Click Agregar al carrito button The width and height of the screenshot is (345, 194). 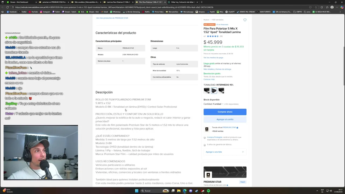click(225, 119)
